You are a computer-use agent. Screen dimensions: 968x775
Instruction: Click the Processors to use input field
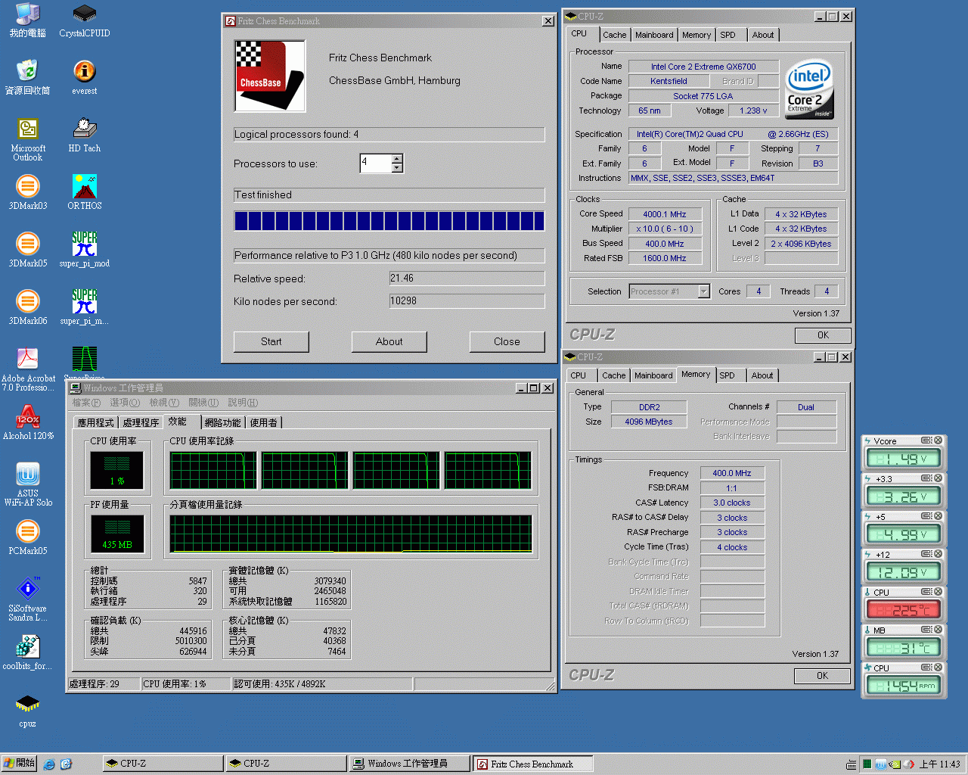[x=376, y=163]
